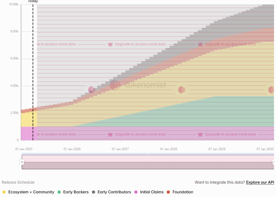Screen dimensions: 276x197
Task: Open the Explore our API link
Action: pos(260,182)
